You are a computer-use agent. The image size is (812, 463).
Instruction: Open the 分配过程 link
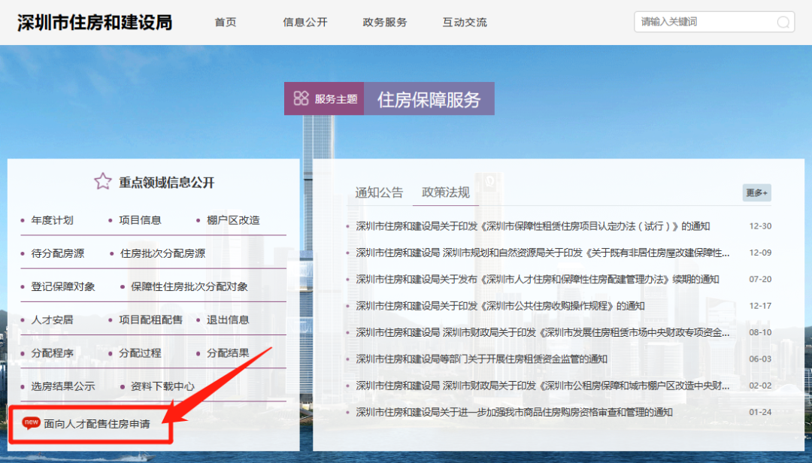tap(140, 353)
